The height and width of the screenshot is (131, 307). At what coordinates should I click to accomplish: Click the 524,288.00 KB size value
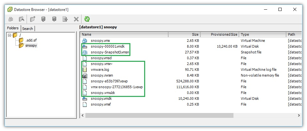pyautogui.click(x=188, y=81)
